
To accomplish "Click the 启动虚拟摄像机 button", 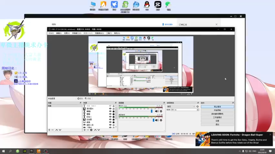I will click(217, 114).
